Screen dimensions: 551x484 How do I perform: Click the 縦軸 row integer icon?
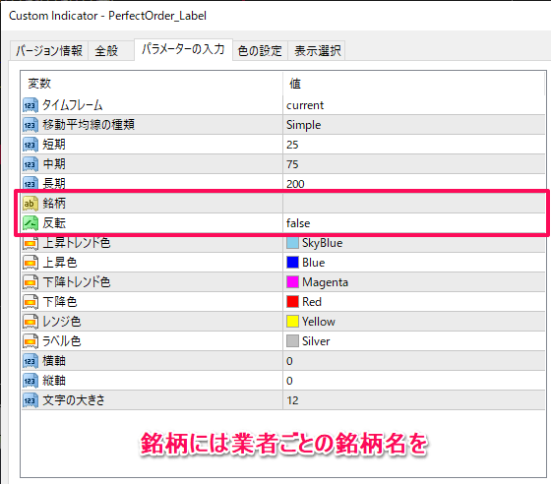pyautogui.click(x=31, y=381)
